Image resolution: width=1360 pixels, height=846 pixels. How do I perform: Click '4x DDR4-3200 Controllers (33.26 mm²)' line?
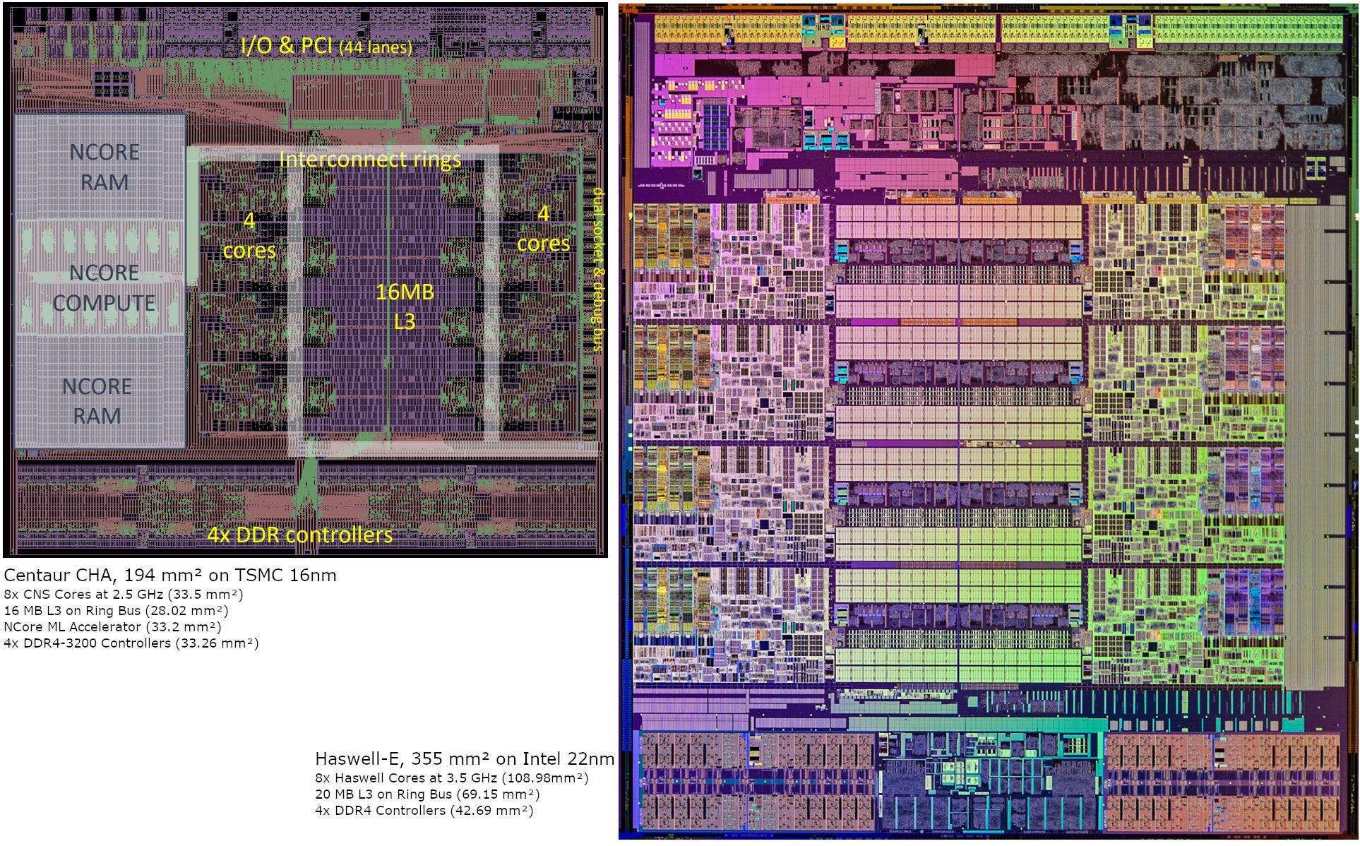click(x=131, y=643)
